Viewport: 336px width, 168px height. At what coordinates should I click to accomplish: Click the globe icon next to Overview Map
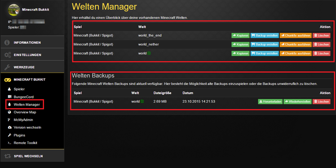click(9, 112)
